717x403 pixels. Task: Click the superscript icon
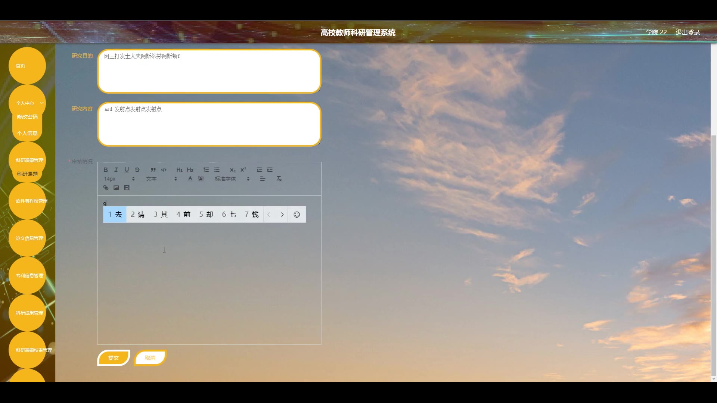point(243,170)
